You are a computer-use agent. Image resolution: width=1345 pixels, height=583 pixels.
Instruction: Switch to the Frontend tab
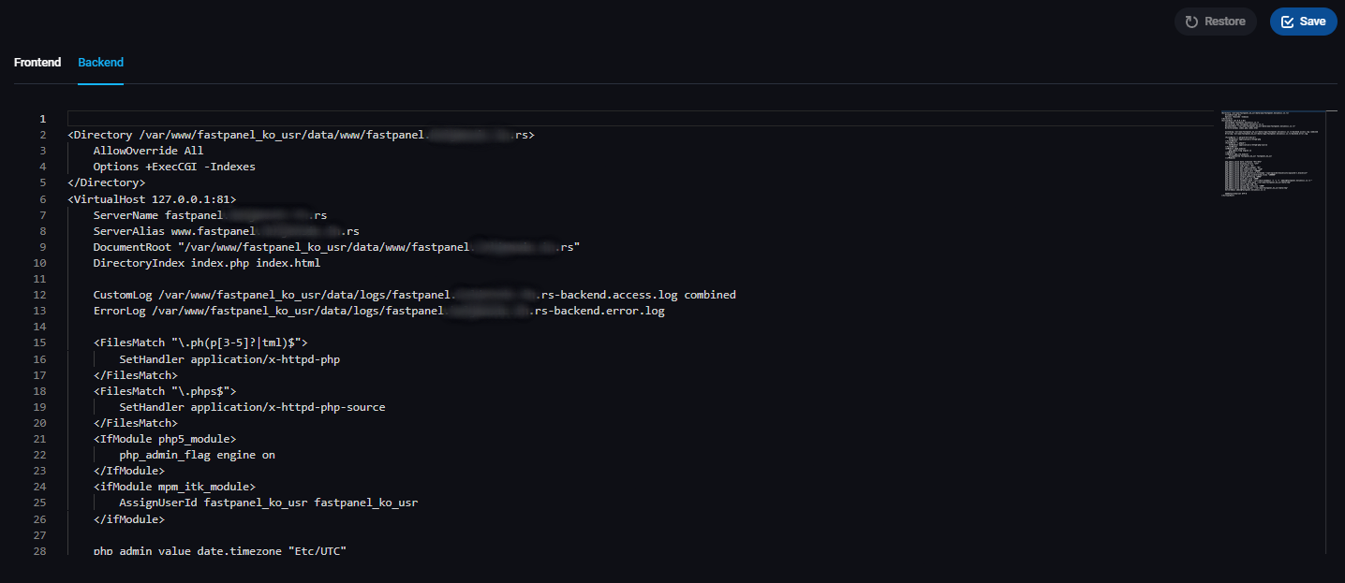[x=37, y=63]
